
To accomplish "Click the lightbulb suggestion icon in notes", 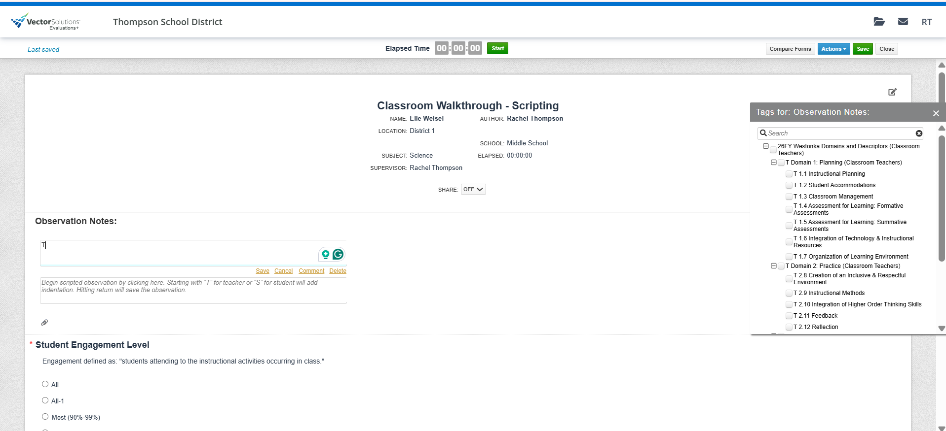I will pyautogui.click(x=325, y=254).
